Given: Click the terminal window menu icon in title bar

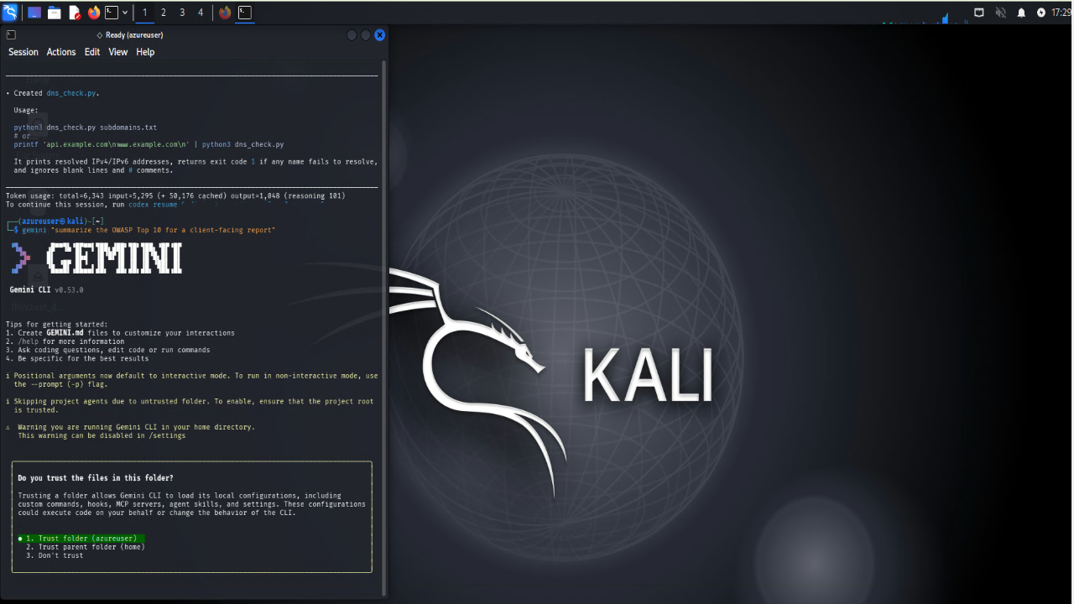Looking at the screenshot, I should coord(11,35).
